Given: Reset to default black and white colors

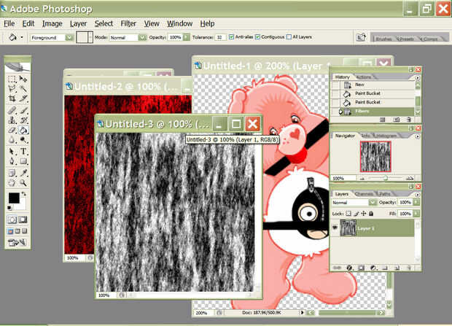Looking at the screenshot, I should click(9, 208).
